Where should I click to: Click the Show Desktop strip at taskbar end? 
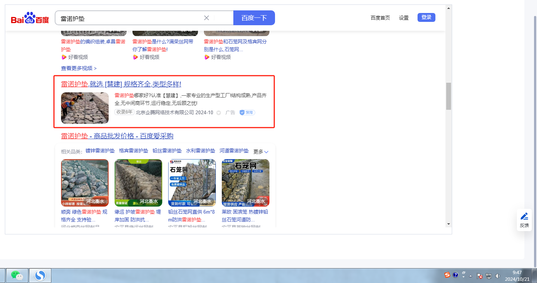pos(535,276)
